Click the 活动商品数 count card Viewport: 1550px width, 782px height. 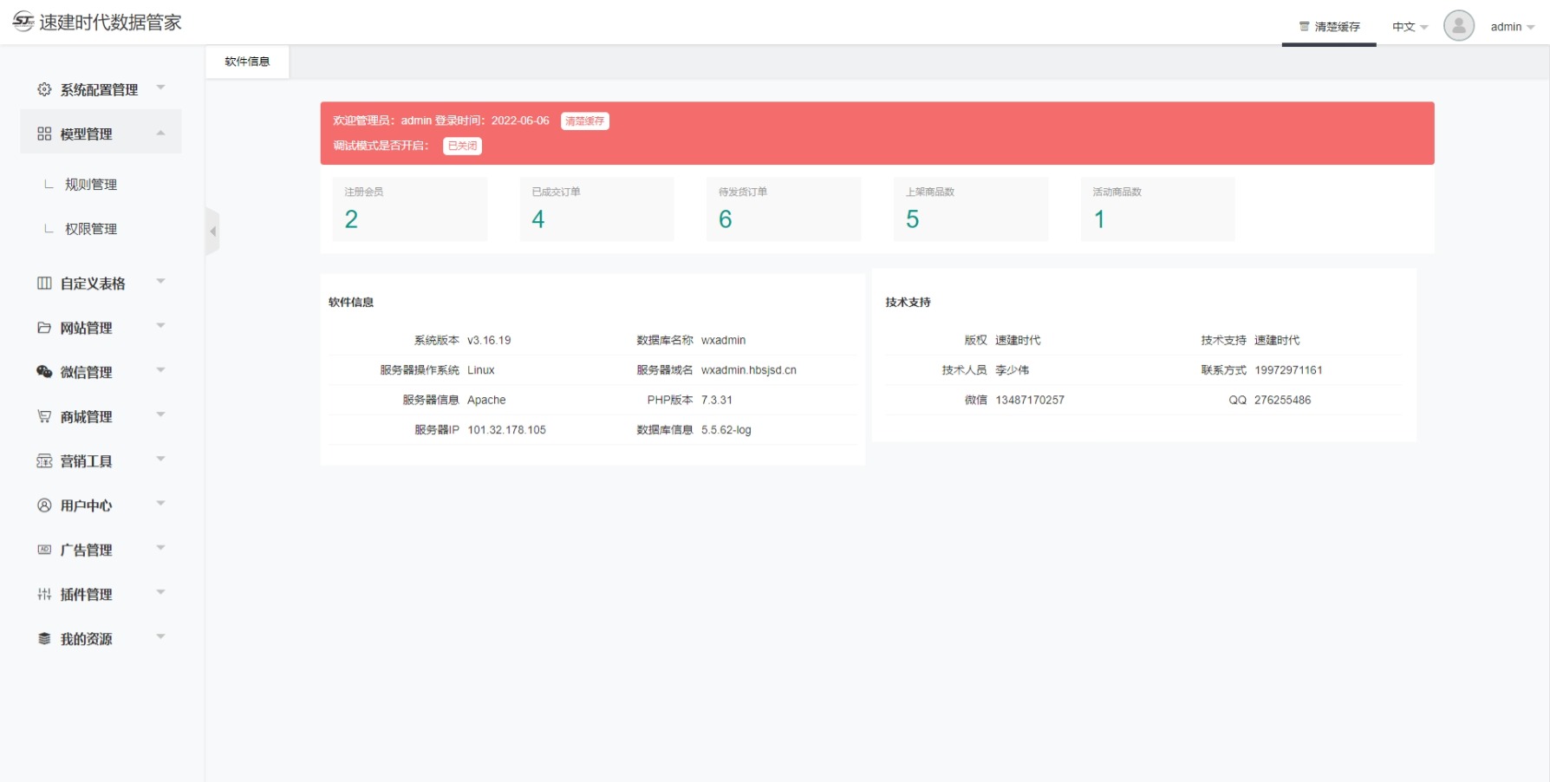pos(1157,209)
